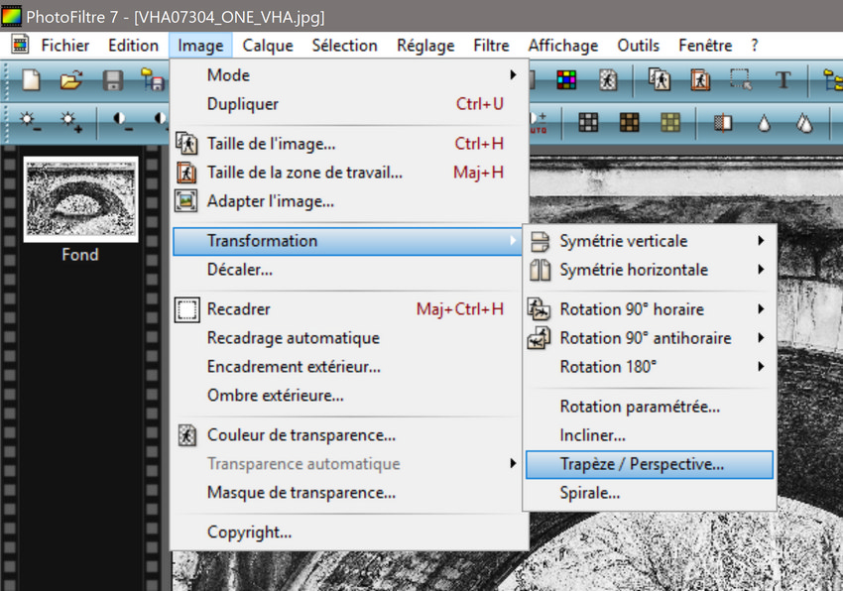Select the Fond layer thumbnail
Viewport: 843px width, 591px height.
coord(80,199)
